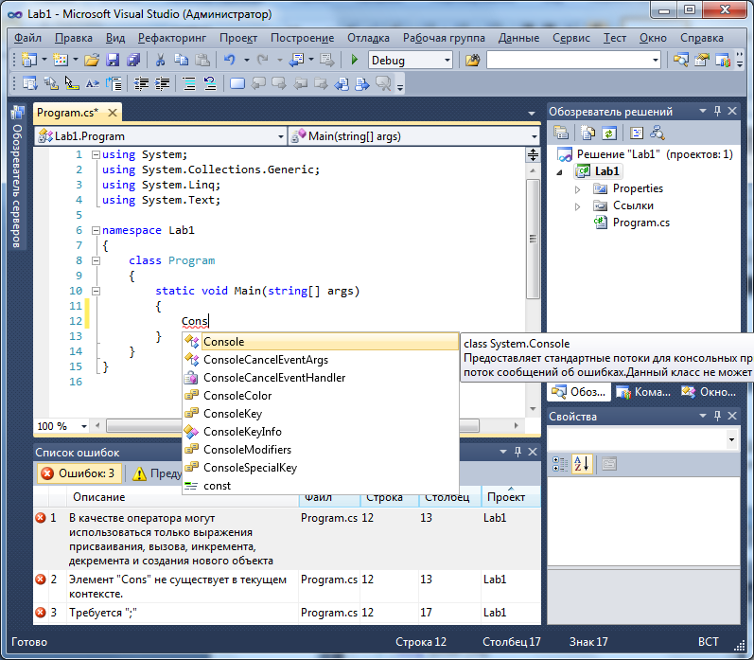The image size is (754, 660).
Task: Open the Построение menu
Action: tap(302, 38)
